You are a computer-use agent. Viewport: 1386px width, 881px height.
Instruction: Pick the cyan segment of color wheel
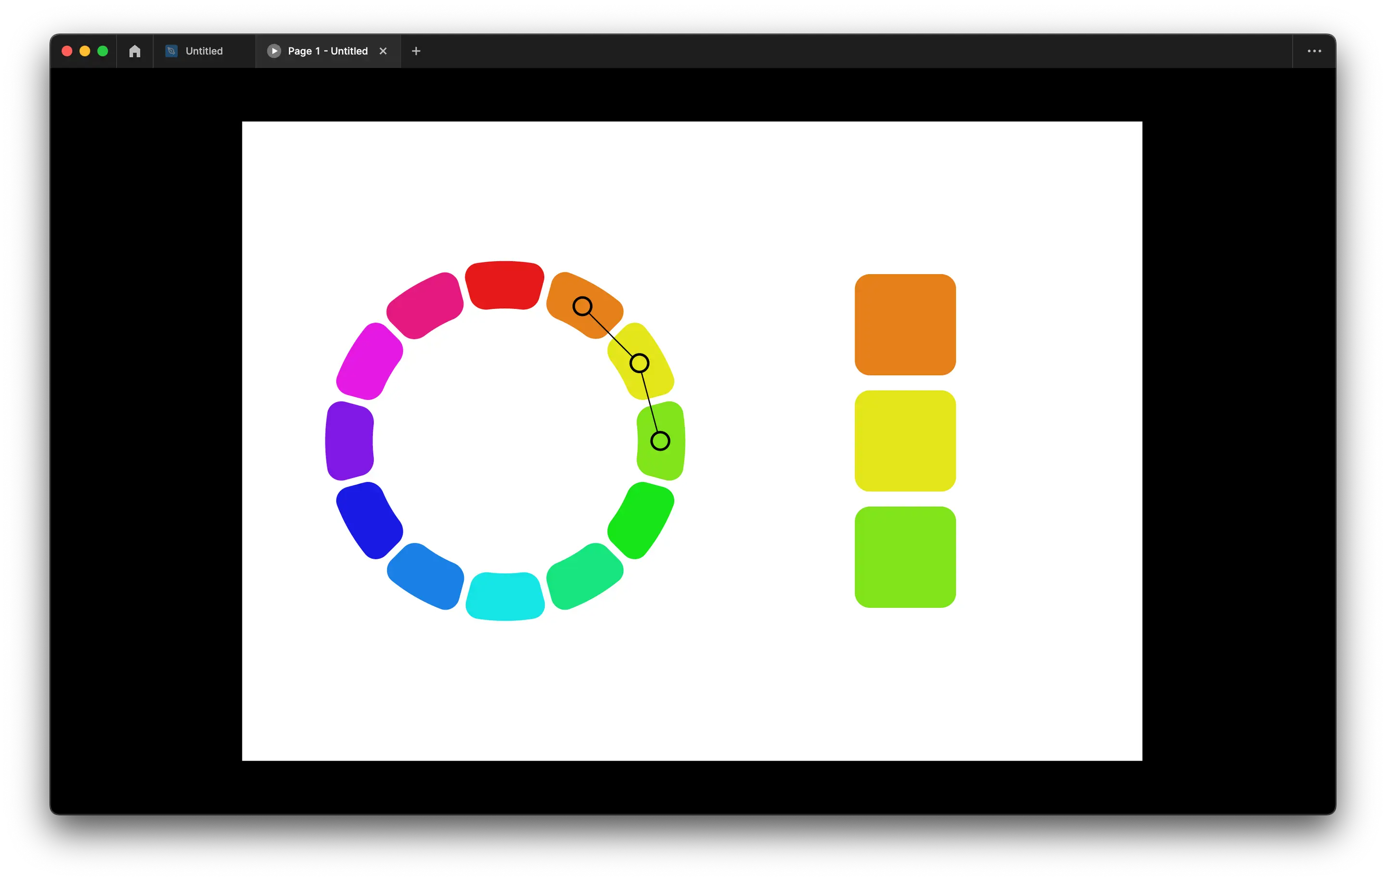pyautogui.click(x=505, y=596)
